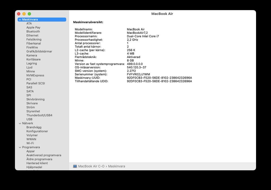Open Minne sidebar entry
The image size is (271, 190).
click(30, 71)
